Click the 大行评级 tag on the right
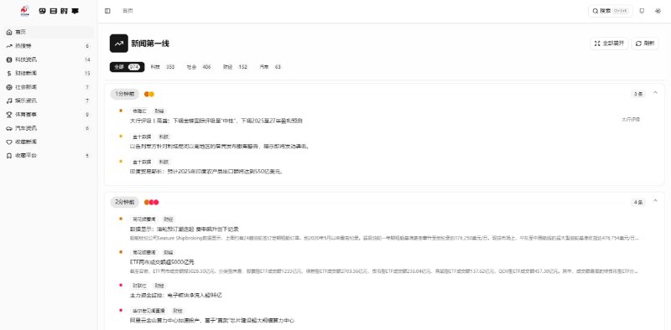Image resolution: width=671 pixels, height=330 pixels. pos(631,120)
